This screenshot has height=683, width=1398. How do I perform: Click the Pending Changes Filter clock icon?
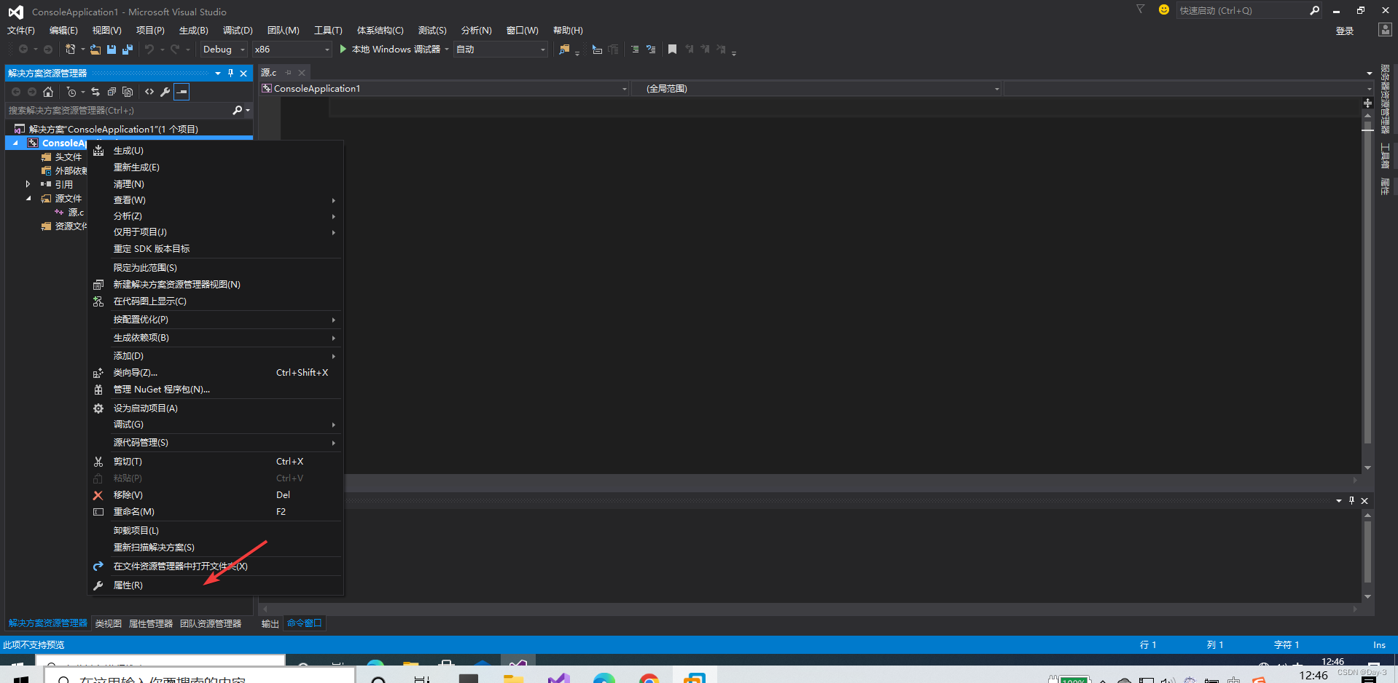(x=71, y=92)
